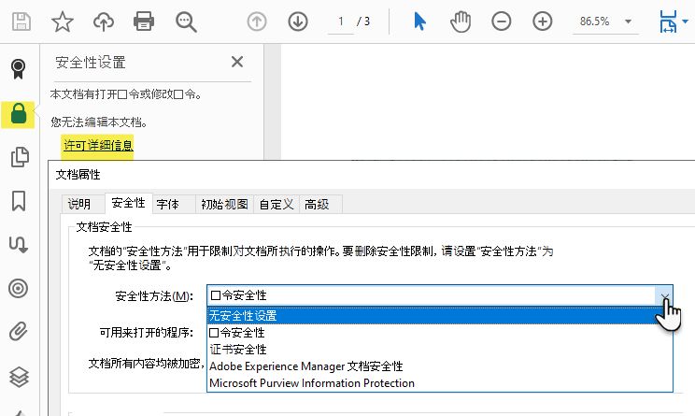Click the star bookmark icon in toolbar
695x416 pixels.
[x=62, y=22]
